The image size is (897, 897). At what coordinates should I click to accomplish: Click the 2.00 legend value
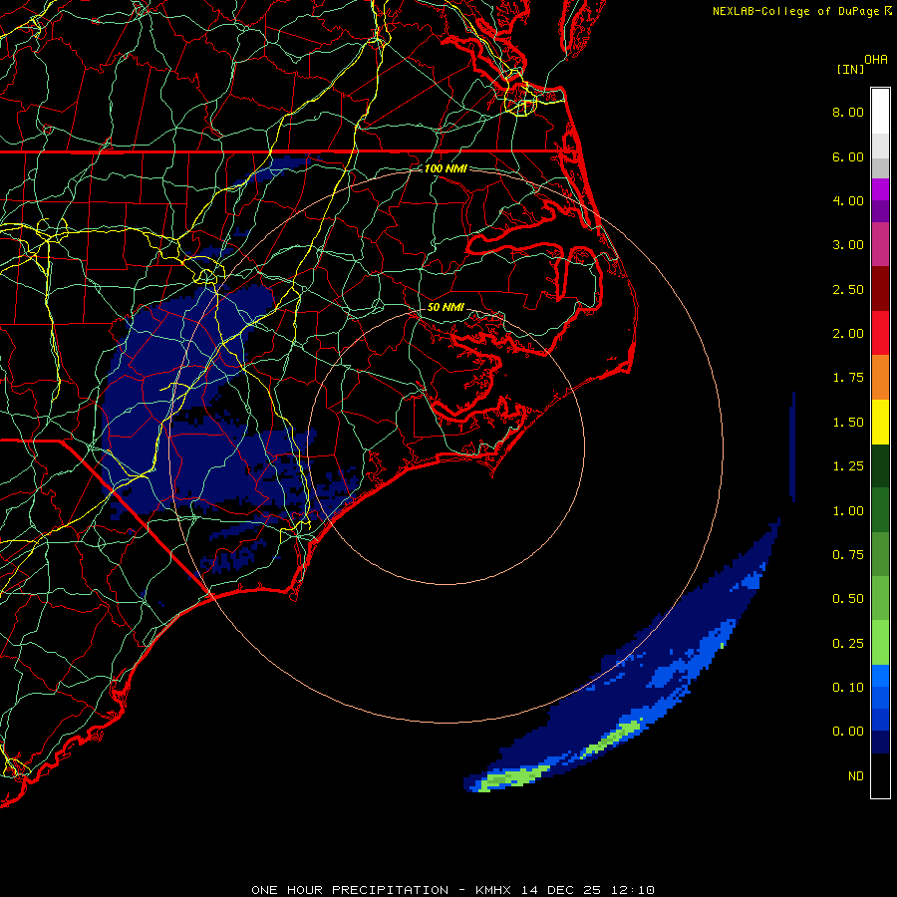(848, 334)
